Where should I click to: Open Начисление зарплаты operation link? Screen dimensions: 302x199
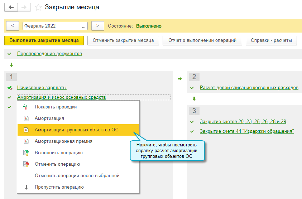[x=42, y=88]
